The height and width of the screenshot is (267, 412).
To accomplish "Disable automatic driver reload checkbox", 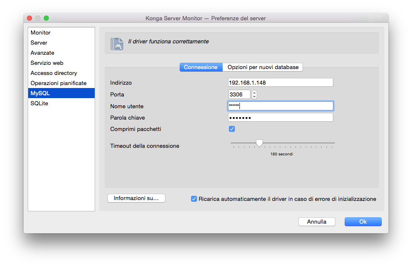I will point(194,199).
